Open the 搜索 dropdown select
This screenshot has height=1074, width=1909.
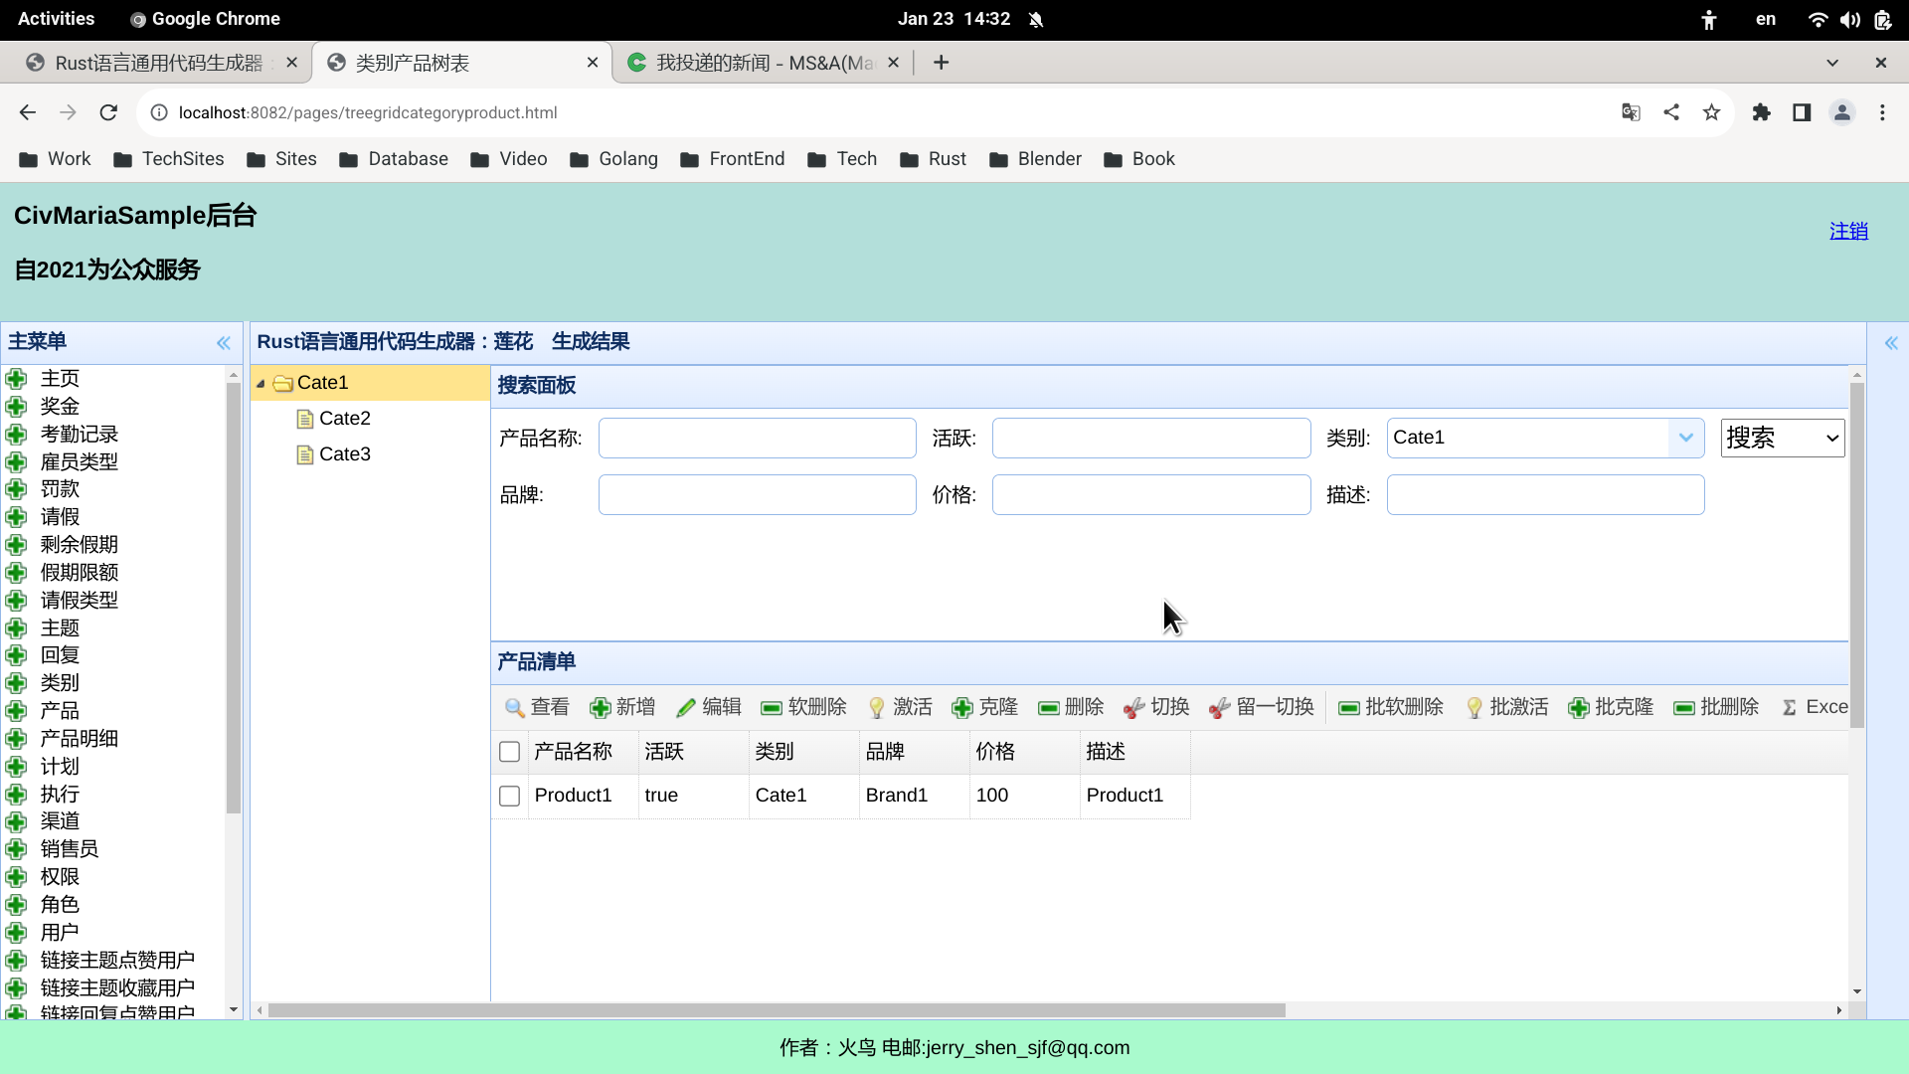point(1782,438)
